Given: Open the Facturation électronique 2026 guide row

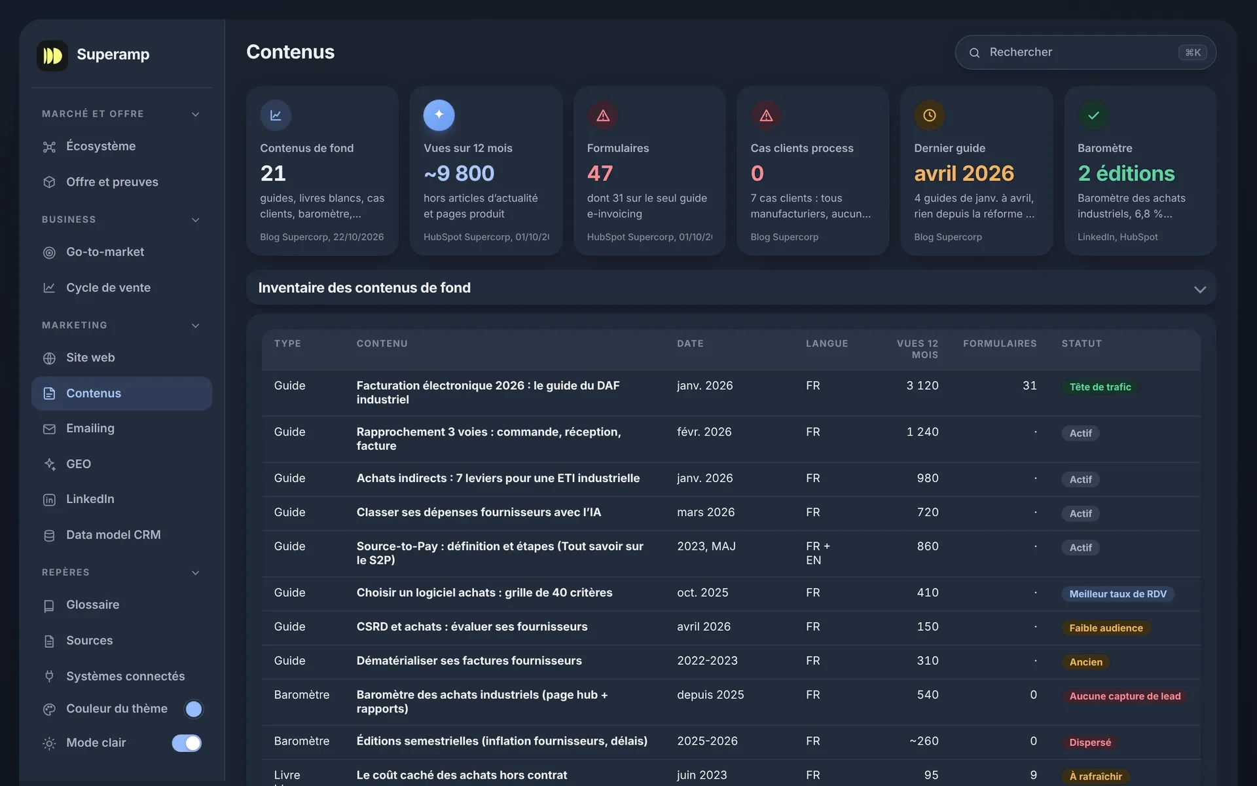Looking at the screenshot, I should (x=731, y=393).
